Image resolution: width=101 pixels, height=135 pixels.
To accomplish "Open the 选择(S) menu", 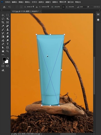I will pos(41,2).
